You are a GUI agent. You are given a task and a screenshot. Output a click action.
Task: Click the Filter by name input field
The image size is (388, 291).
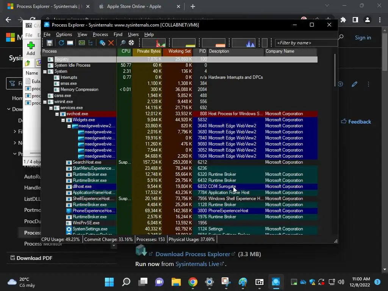point(306,43)
